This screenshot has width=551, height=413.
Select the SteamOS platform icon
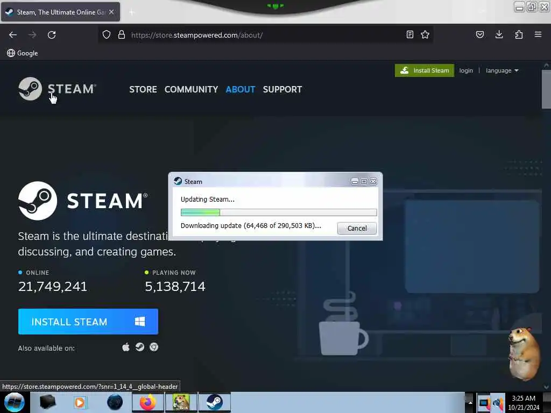coord(140,347)
